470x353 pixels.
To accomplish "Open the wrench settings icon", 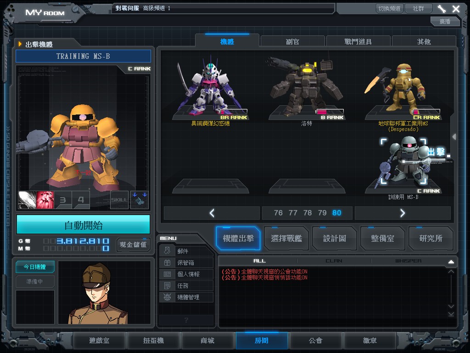I will coord(442,9).
